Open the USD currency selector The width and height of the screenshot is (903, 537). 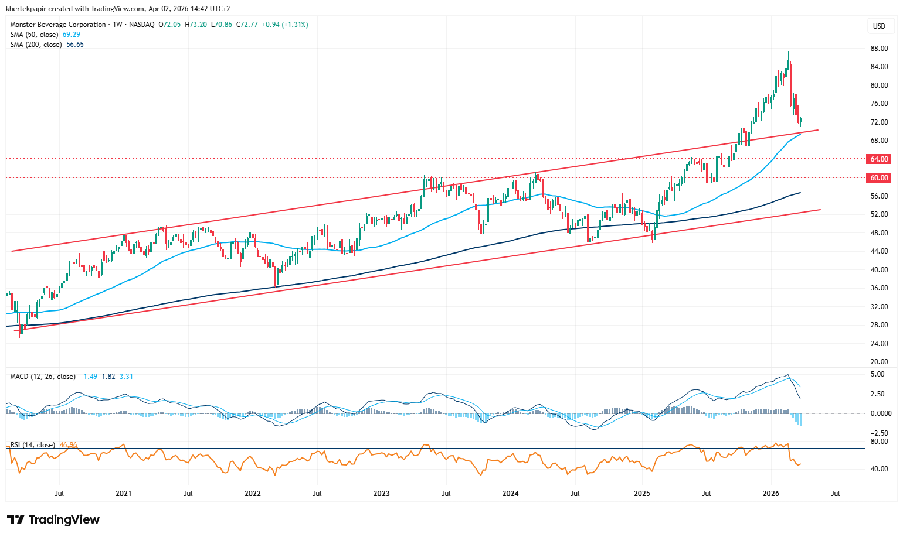point(879,26)
